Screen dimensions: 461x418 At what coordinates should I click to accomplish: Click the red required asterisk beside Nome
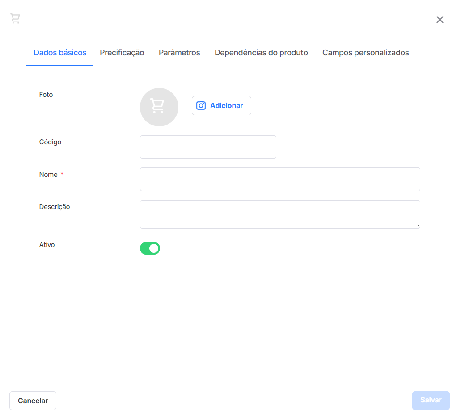pyautogui.click(x=62, y=174)
